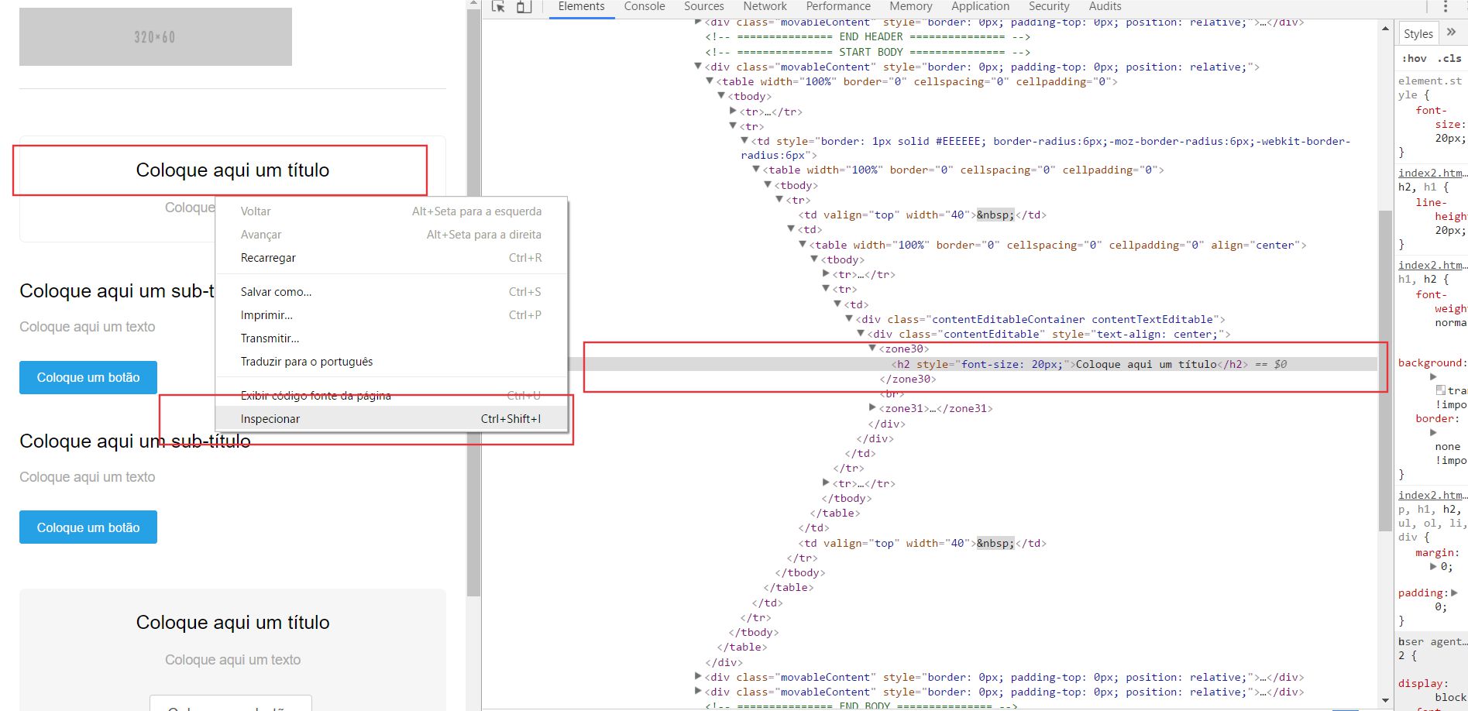Open the Security tab
Screen dimensions: 1468x711
pos(1049,6)
